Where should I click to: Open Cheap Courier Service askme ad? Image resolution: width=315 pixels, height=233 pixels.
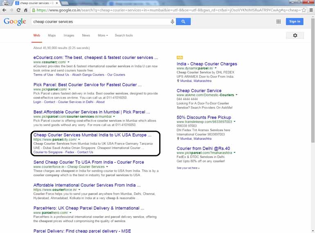pos(199,91)
